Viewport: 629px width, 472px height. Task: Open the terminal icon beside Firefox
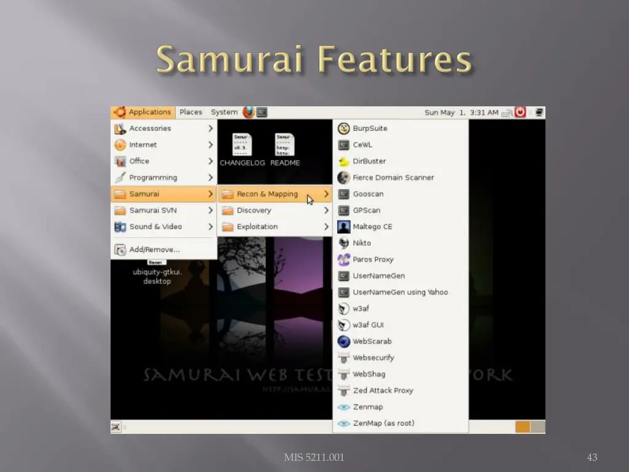click(262, 112)
